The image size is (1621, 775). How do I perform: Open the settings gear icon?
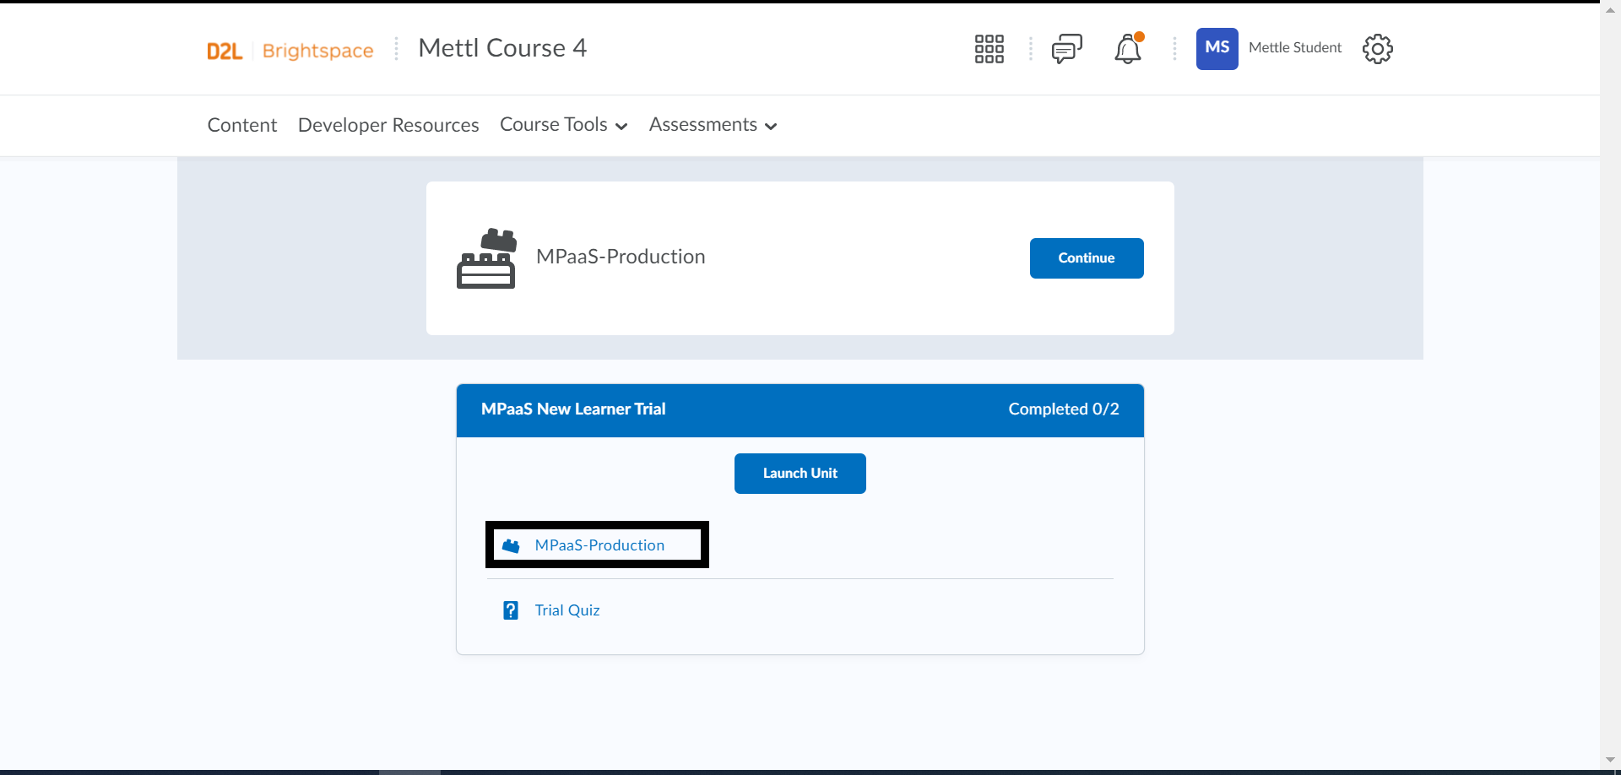pos(1377,49)
